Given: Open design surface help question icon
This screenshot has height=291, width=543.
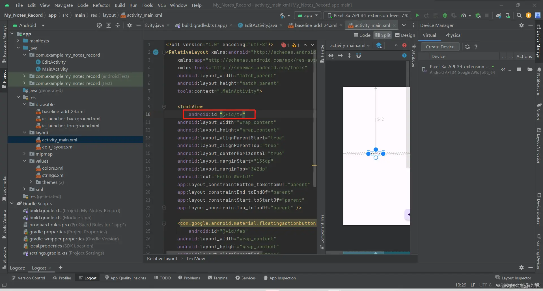Looking at the screenshot, I should [x=404, y=55].
